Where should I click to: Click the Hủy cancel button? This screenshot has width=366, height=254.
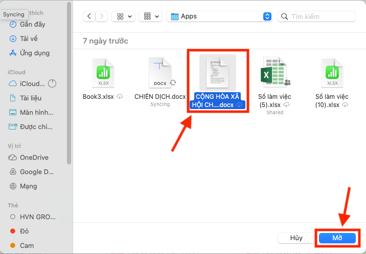[x=296, y=238]
